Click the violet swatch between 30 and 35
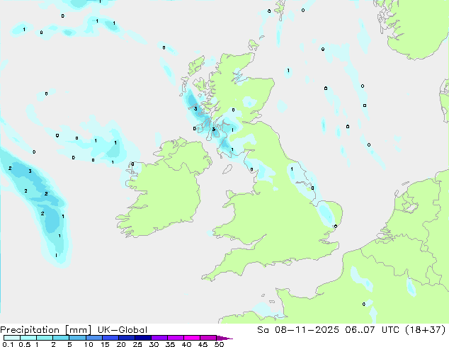The image size is (449, 347). [x=159, y=338]
